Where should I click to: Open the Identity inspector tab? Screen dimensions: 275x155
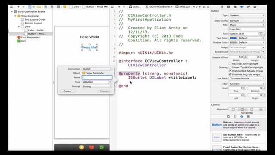click(x=235, y=7)
